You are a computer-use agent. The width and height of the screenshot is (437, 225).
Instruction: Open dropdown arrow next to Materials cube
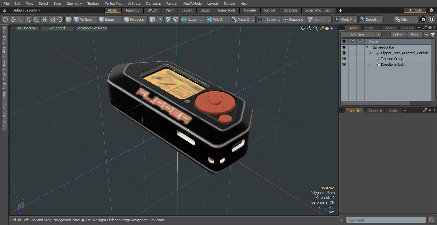(x=161, y=19)
